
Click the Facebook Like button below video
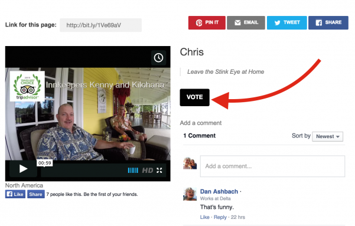[x=15, y=194]
